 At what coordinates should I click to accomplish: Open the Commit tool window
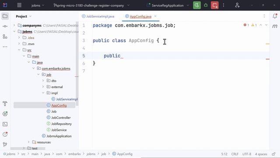pyautogui.click(x=5, y=26)
